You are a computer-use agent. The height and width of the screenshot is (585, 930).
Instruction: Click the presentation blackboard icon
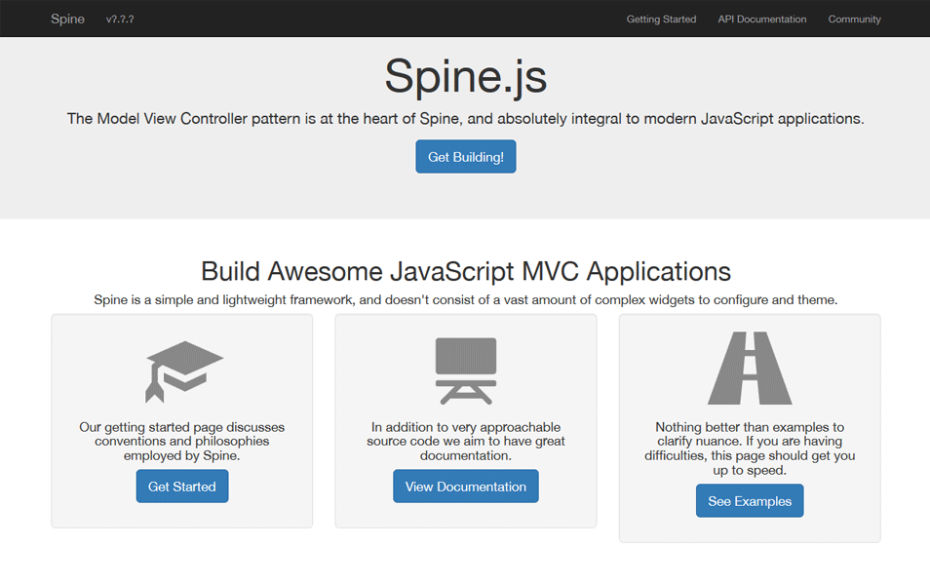[x=466, y=370]
